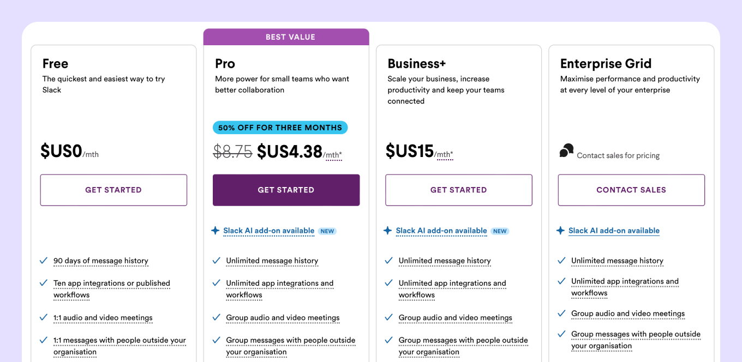
Task: Click the purple Get Started button for Pro
Action: point(286,190)
